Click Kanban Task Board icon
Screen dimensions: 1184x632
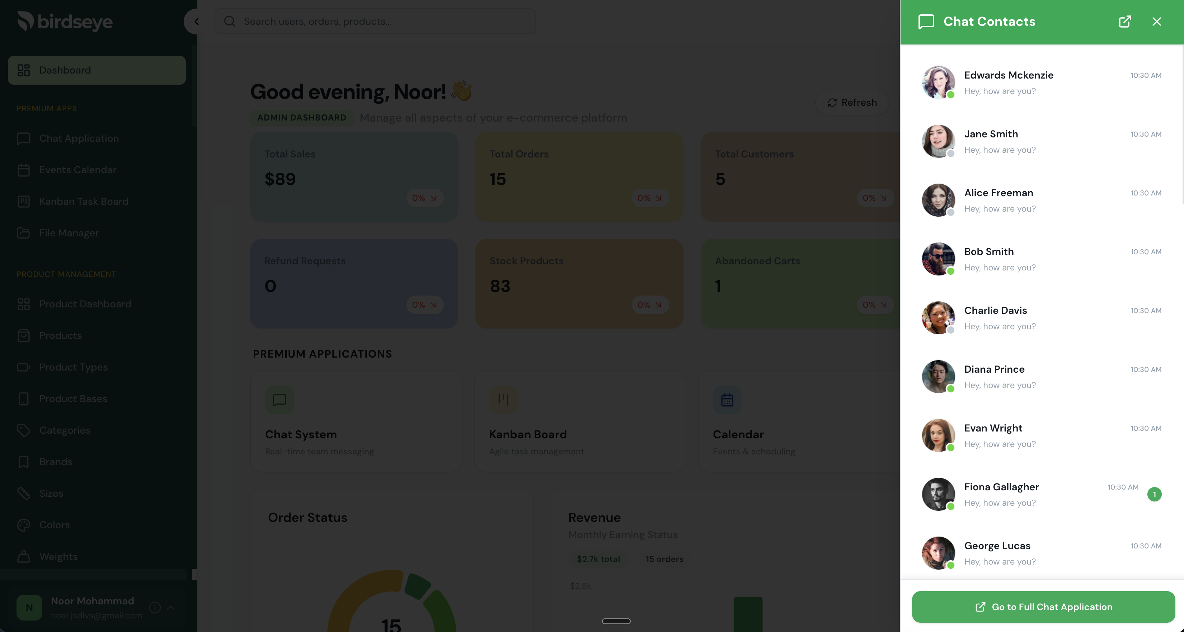(23, 201)
